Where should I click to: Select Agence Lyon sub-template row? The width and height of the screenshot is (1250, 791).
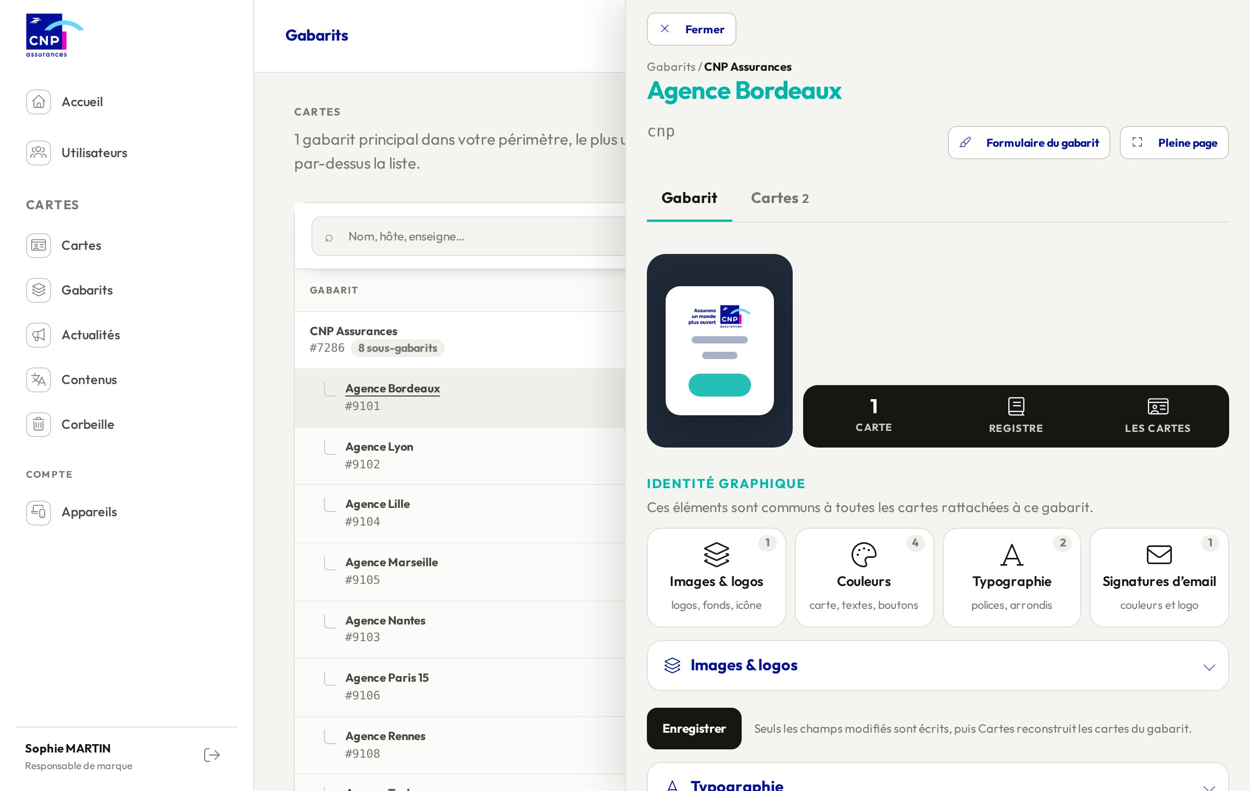point(460,455)
